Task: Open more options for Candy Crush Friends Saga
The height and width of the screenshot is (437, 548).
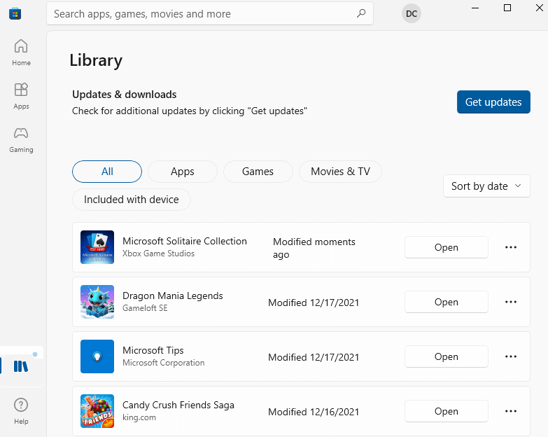Action: 511,411
